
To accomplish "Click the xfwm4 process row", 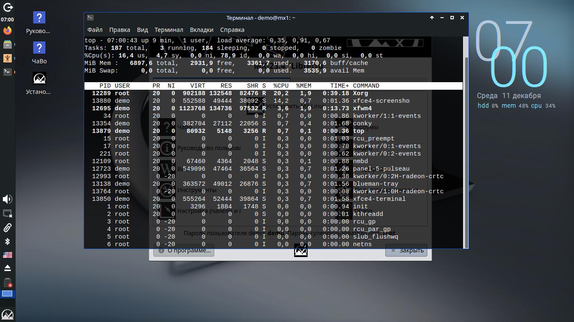I will point(274,108).
